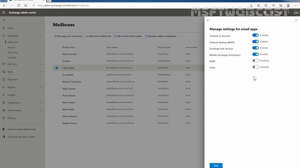This screenshot has width=300, height=168.
Task: Open more actions ellipsis in mailbox toolbar
Action: [x=181, y=36]
